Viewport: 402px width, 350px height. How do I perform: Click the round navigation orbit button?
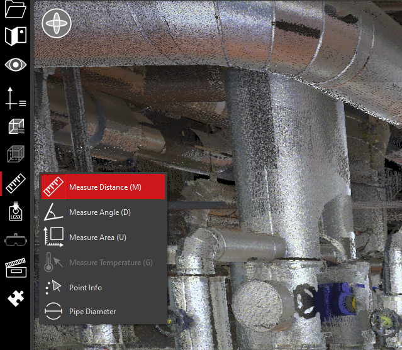pyautogui.click(x=57, y=24)
